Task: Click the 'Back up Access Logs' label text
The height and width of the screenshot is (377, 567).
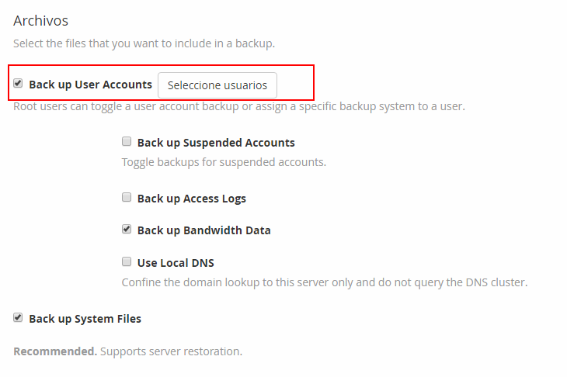Action: pyautogui.click(x=191, y=199)
